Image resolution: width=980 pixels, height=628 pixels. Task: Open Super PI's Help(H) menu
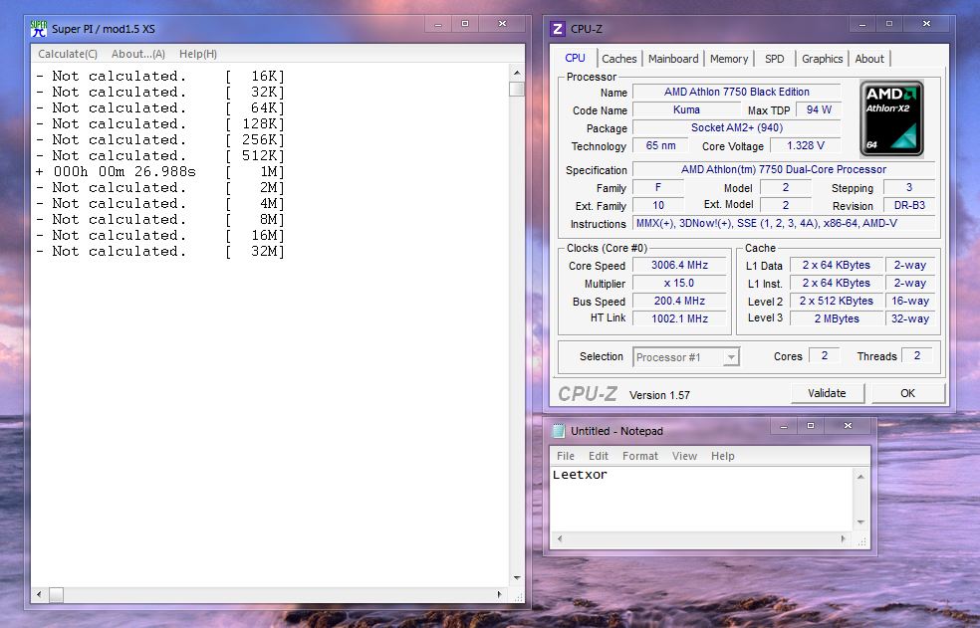pyautogui.click(x=198, y=54)
